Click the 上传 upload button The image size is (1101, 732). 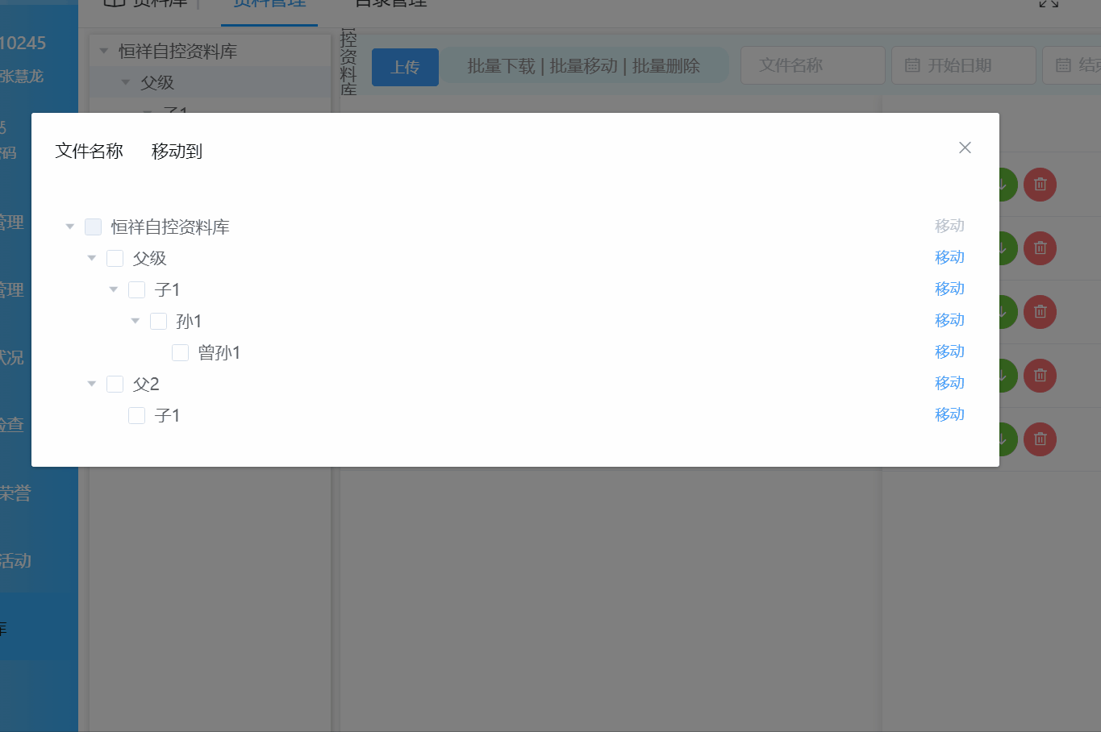[x=404, y=67]
